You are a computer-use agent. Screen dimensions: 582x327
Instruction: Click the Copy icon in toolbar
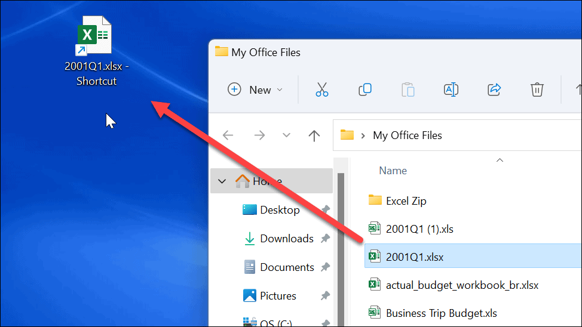pos(365,90)
